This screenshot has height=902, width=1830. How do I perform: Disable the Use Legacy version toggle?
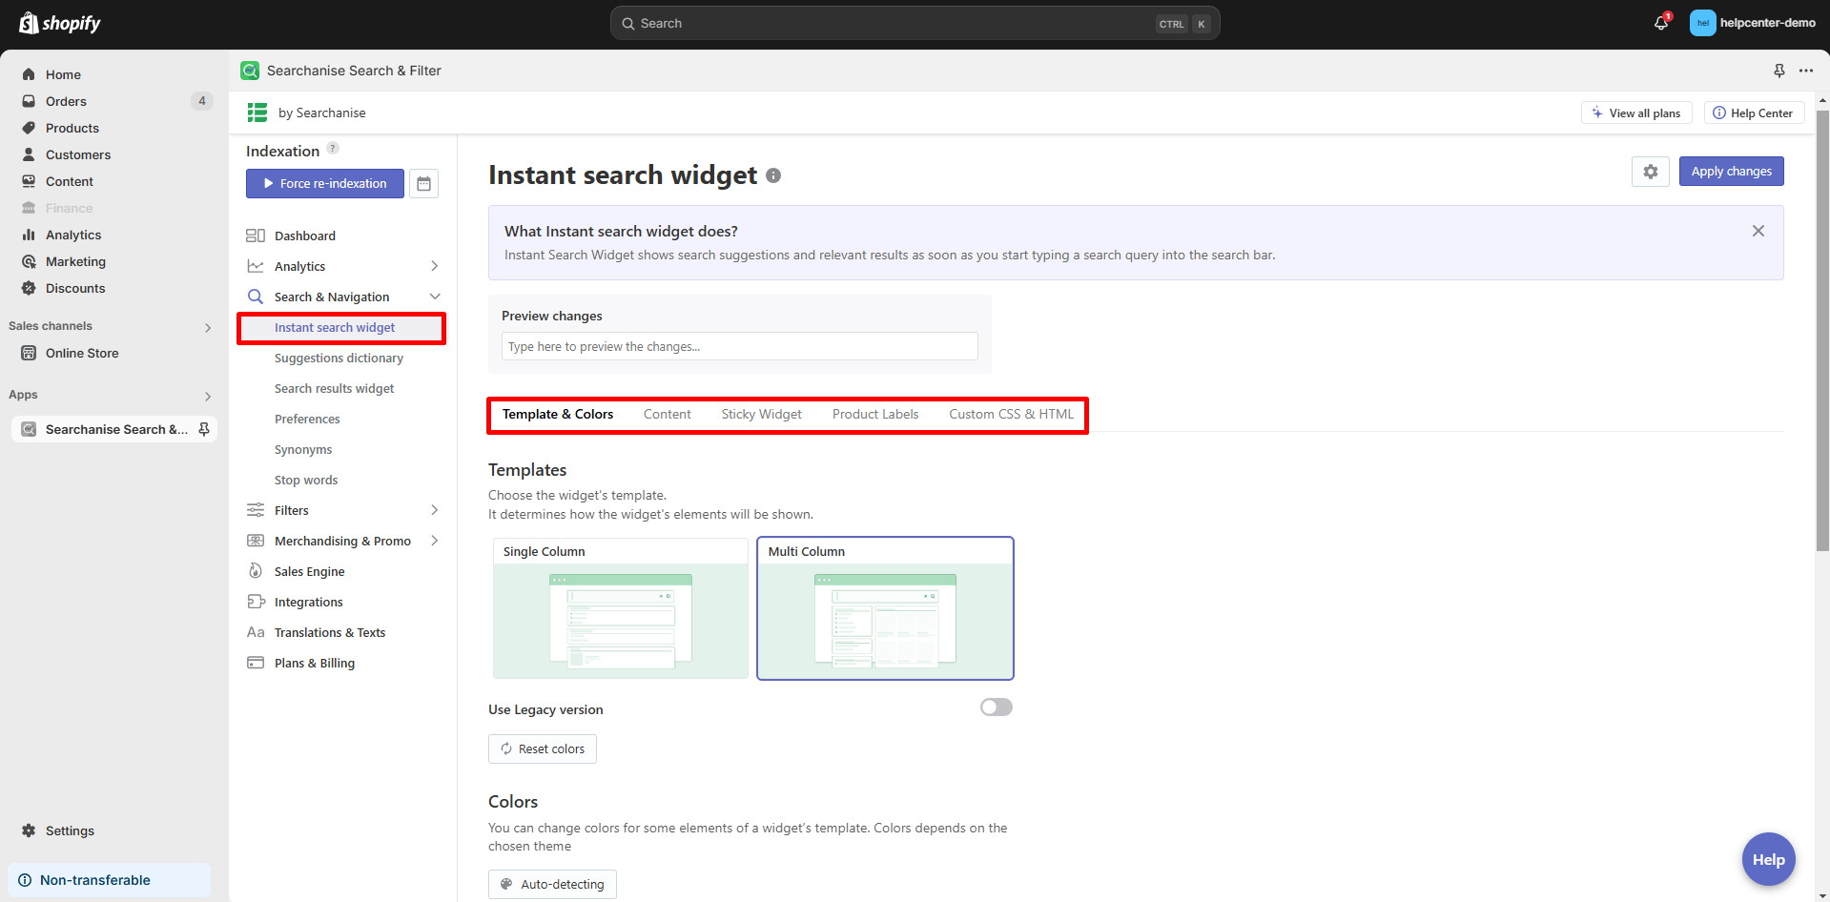point(995,707)
